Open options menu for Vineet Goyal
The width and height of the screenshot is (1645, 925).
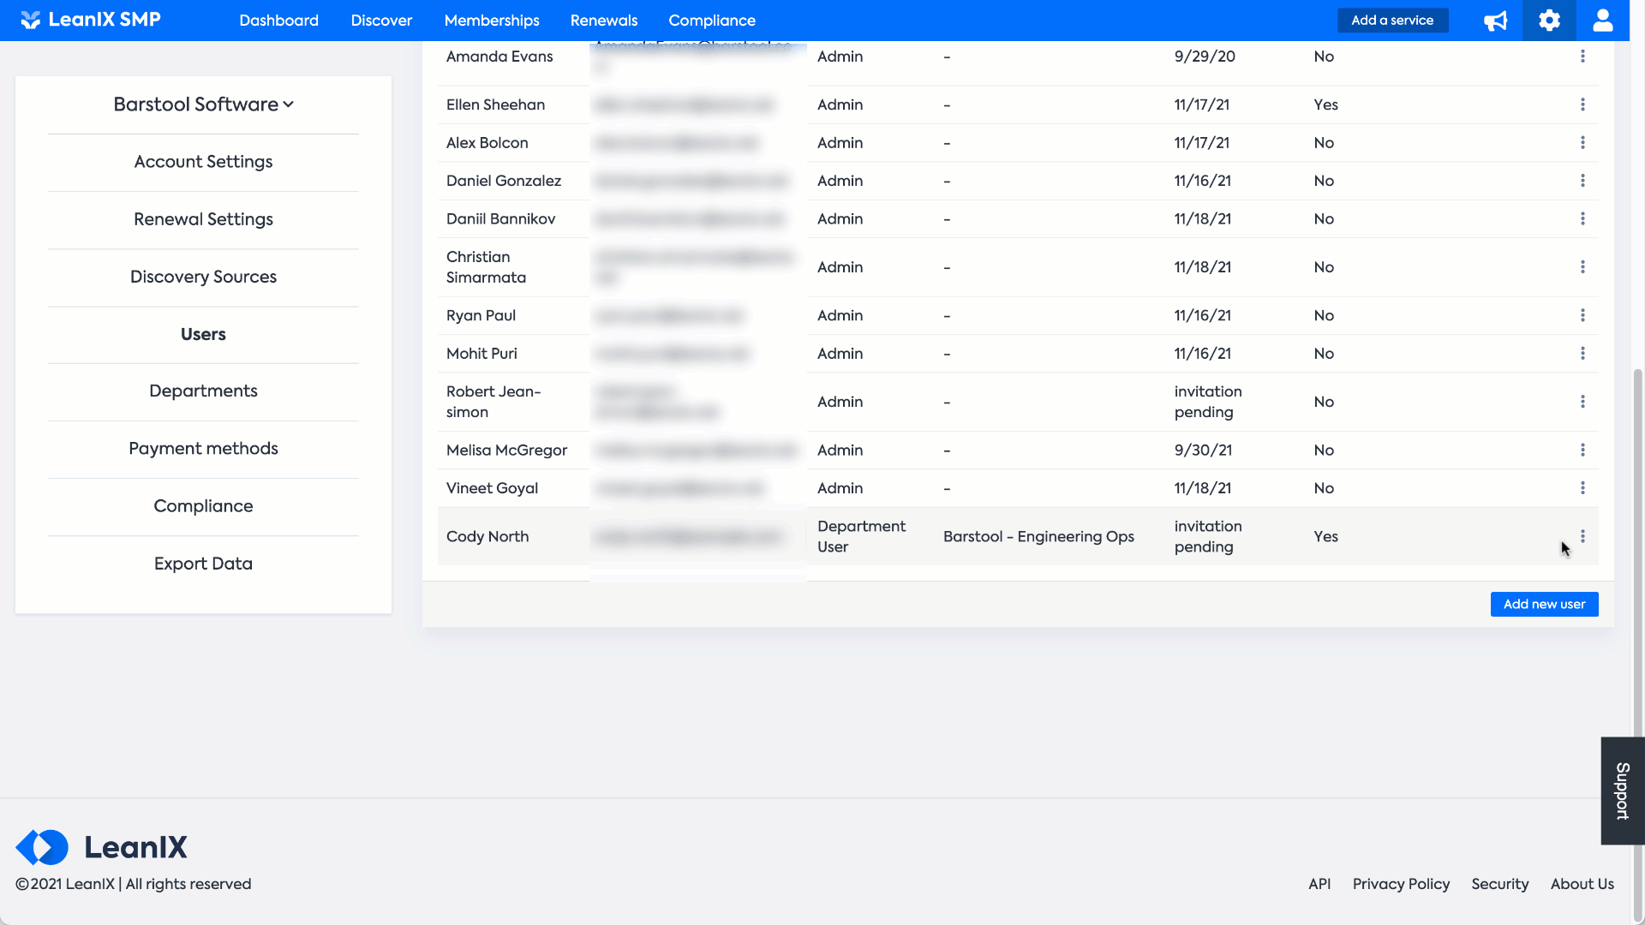(1582, 488)
